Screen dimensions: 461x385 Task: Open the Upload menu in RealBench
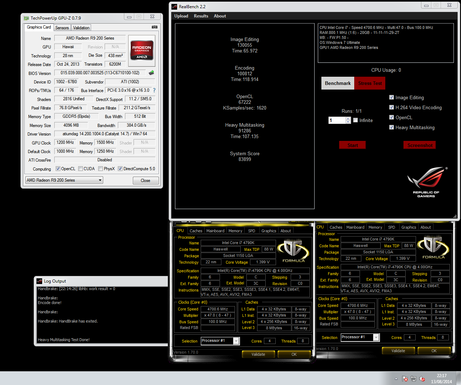pos(181,16)
